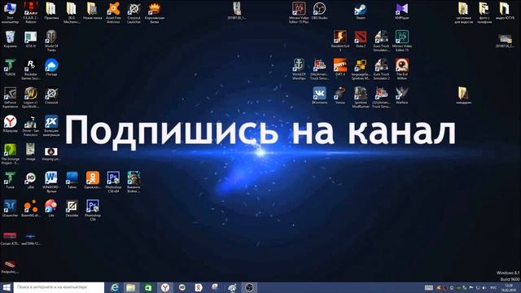This screenshot has height=293, width=521.
Task: Open KMPlayer
Action: tap(402, 11)
